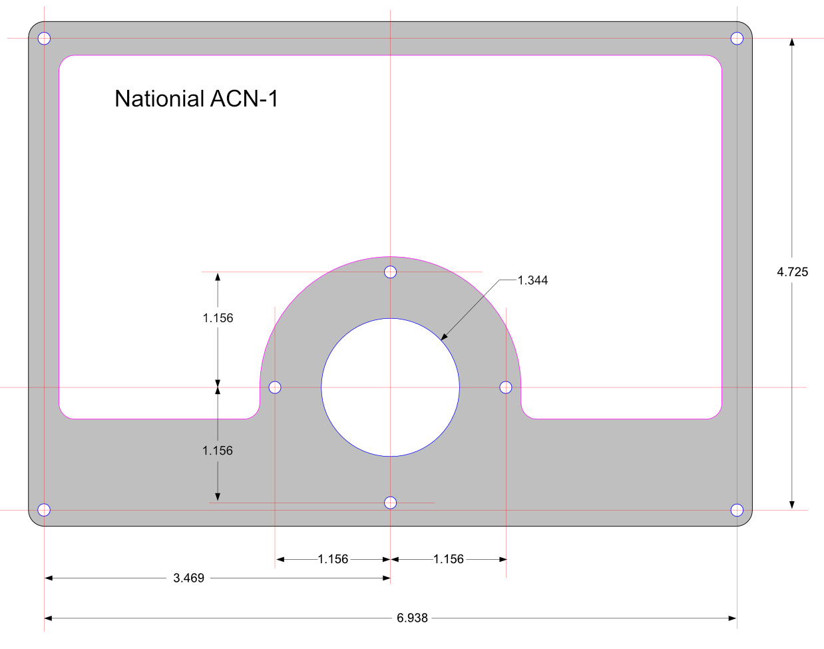Select the bottom-left corner mounting hole

[x=44, y=510]
